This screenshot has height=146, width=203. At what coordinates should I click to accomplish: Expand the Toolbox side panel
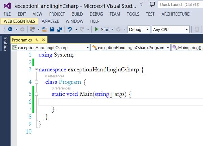click(x=5, y=43)
